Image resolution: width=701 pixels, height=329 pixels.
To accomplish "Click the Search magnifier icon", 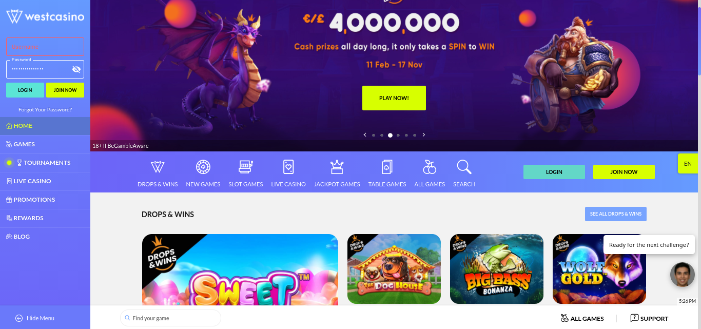I will pos(464,167).
